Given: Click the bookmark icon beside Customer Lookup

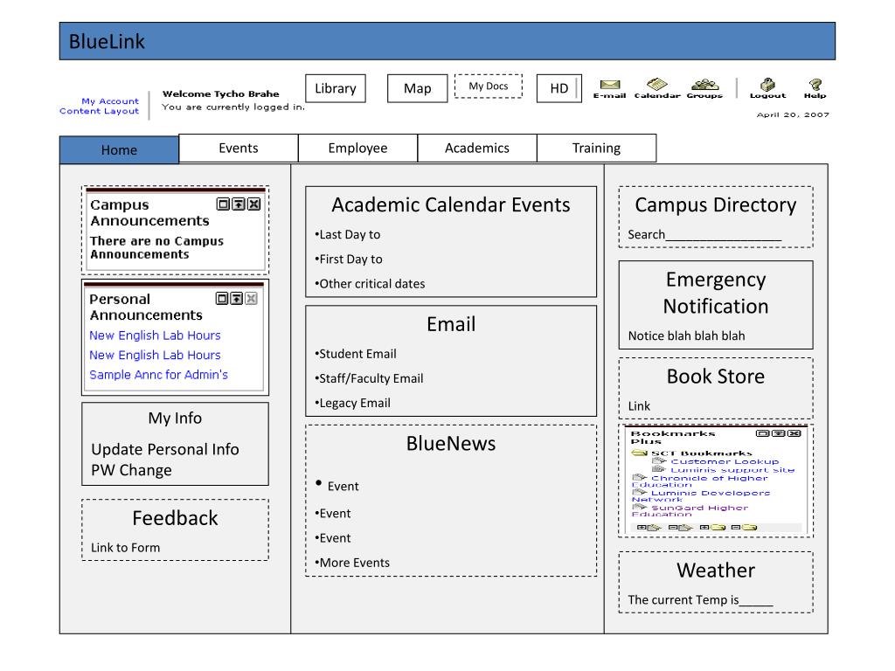Looking at the screenshot, I should pyautogui.click(x=659, y=461).
